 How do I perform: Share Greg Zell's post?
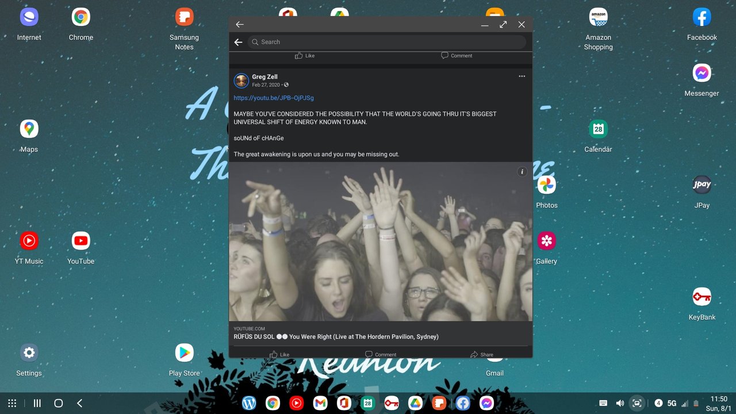tap(481, 354)
